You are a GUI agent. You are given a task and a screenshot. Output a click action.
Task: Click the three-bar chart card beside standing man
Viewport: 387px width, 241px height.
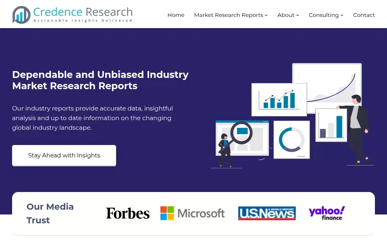(331, 125)
